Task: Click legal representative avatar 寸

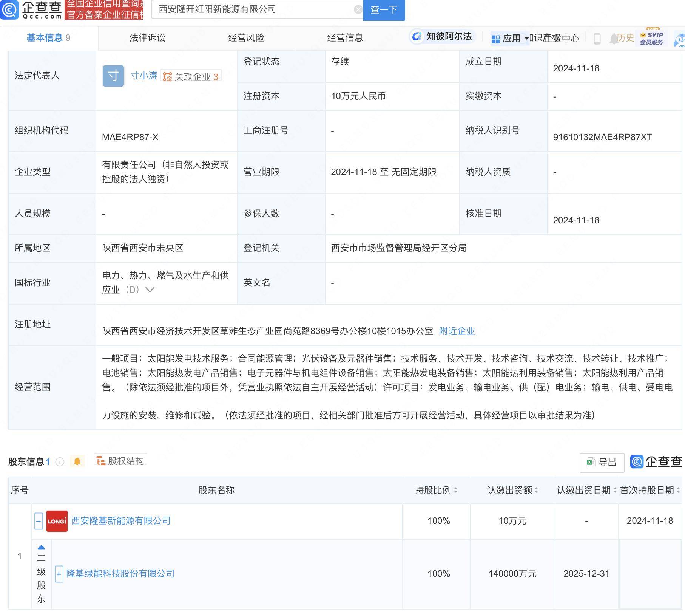Action: tap(113, 76)
